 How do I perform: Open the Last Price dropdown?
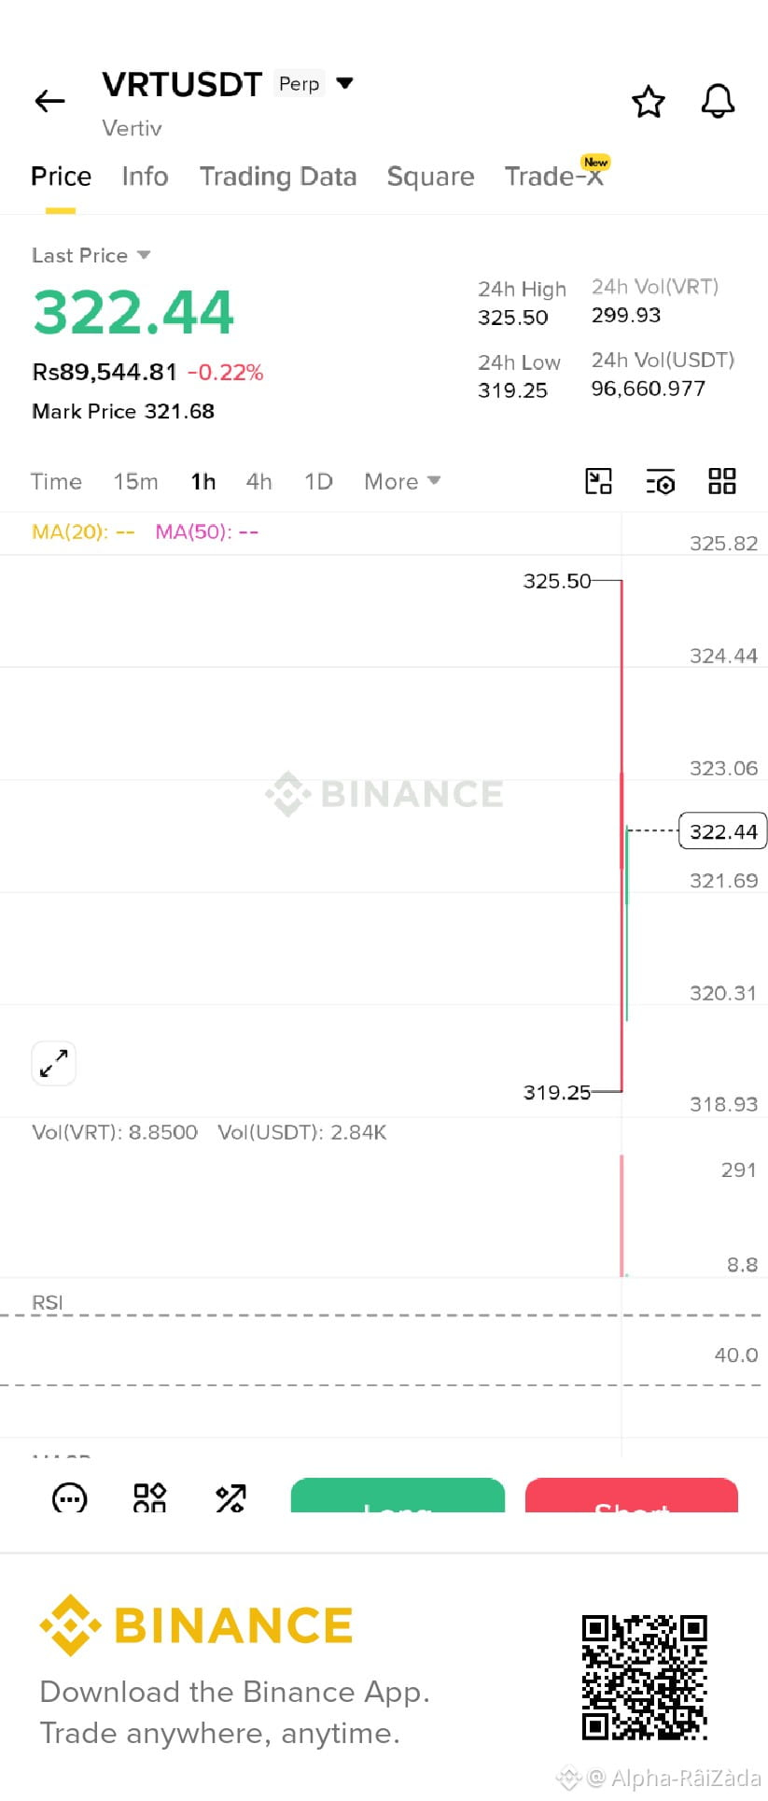click(91, 255)
